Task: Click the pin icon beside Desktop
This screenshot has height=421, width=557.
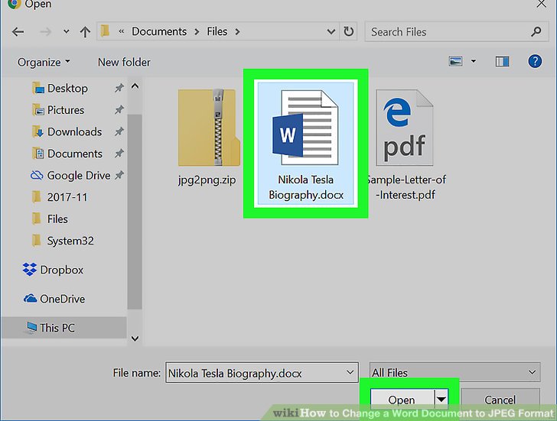Action: pyautogui.click(x=119, y=88)
